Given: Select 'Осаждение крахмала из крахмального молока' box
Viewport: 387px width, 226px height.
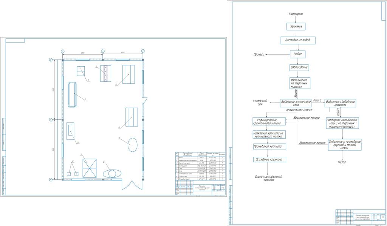Looking at the screenshot, I should click(x=269, y=134).
